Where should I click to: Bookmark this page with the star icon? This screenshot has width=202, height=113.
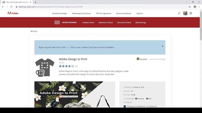pos(189,7)
